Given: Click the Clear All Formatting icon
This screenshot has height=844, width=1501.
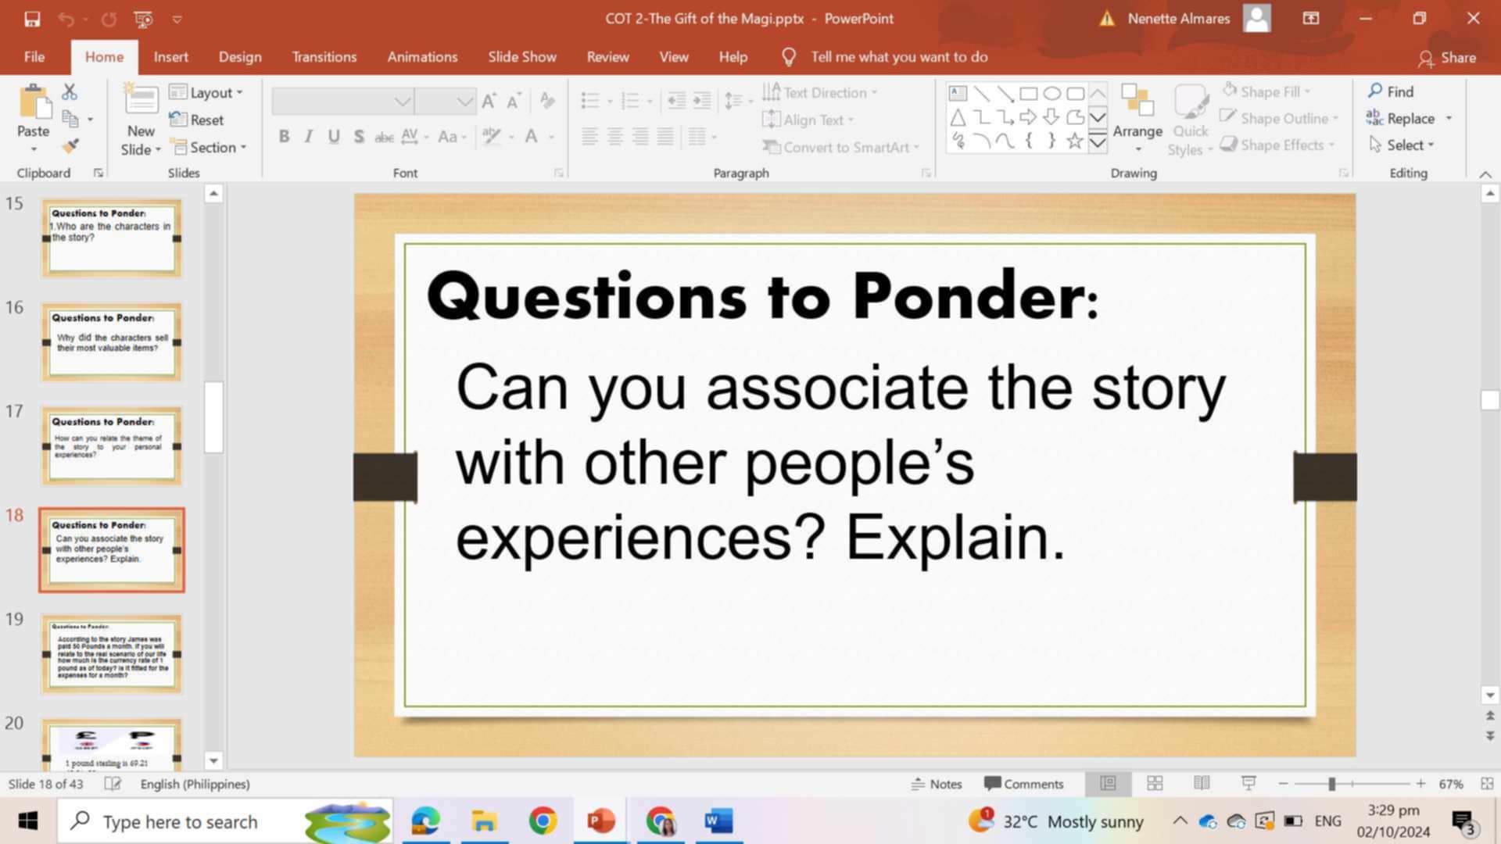Looking at the screenshot, I should pos(547,101).
